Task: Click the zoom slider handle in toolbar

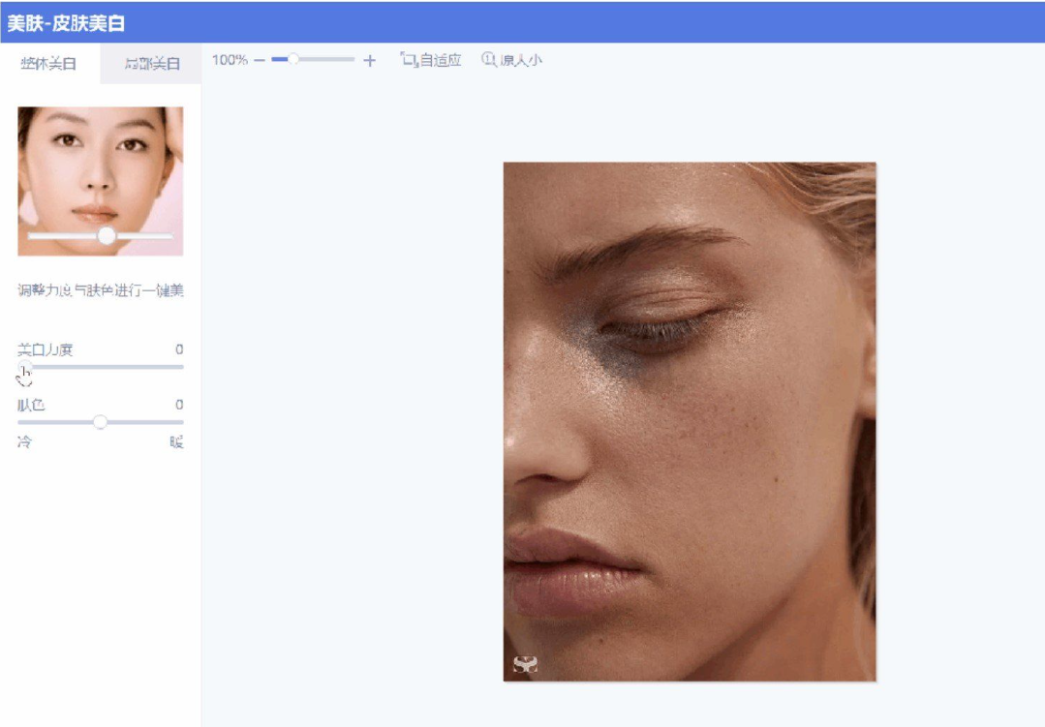Action: tap(292, 60)
